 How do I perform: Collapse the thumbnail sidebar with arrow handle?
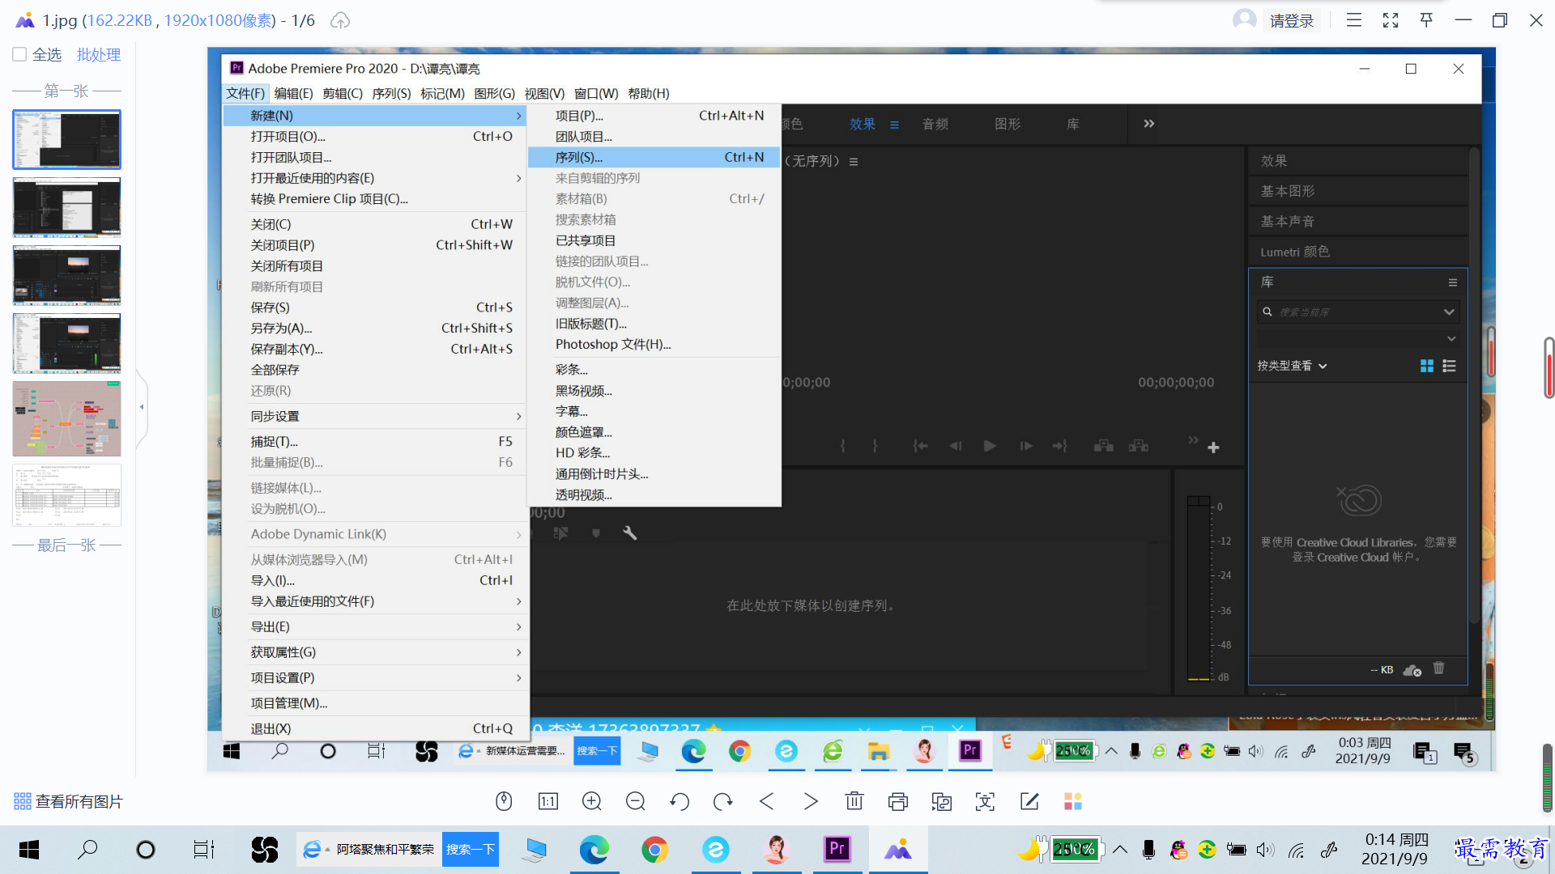(142, 407)
